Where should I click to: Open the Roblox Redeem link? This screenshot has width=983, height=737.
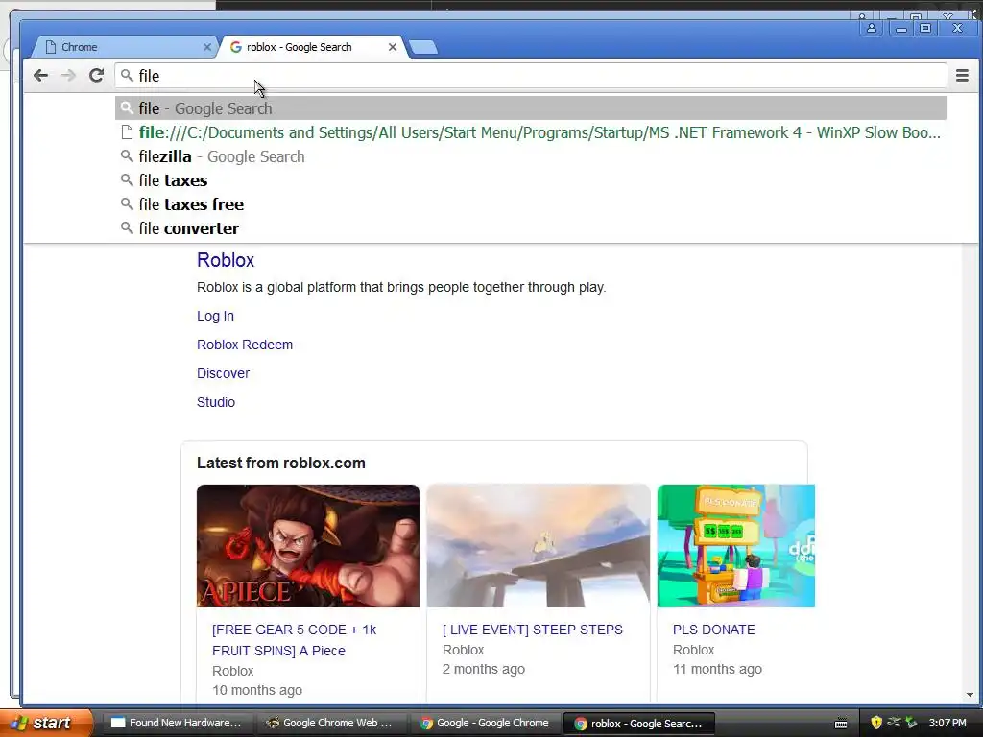[245, 345]
